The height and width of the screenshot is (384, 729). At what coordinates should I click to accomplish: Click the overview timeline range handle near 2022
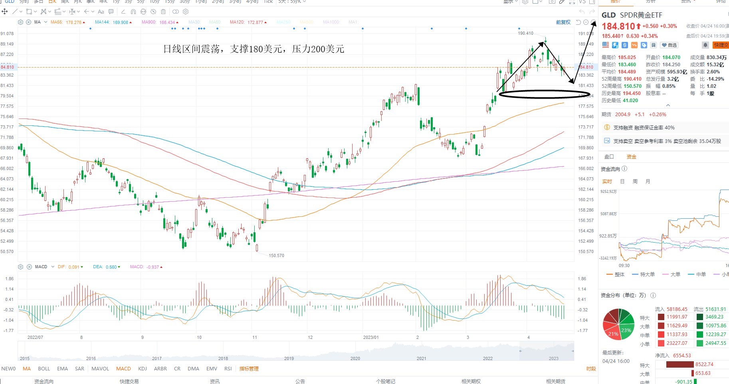[x=520, y=351]
